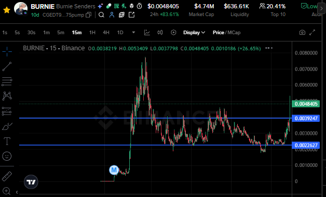Select the brush drawing tool
The width and height of the screenshot is (326, 197).
tap(7, 126)
